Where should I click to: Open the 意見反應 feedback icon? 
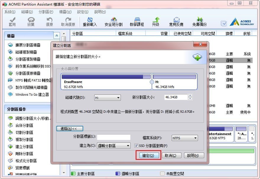click(176, 22)
